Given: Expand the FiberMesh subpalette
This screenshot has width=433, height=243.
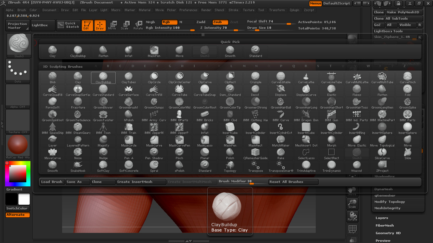Looking at the screenshot, I should pos(385,226).
